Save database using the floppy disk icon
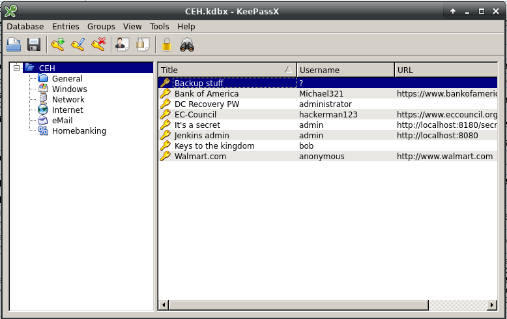The height and width of the screenshot is (319, 507). pos(34,44)
